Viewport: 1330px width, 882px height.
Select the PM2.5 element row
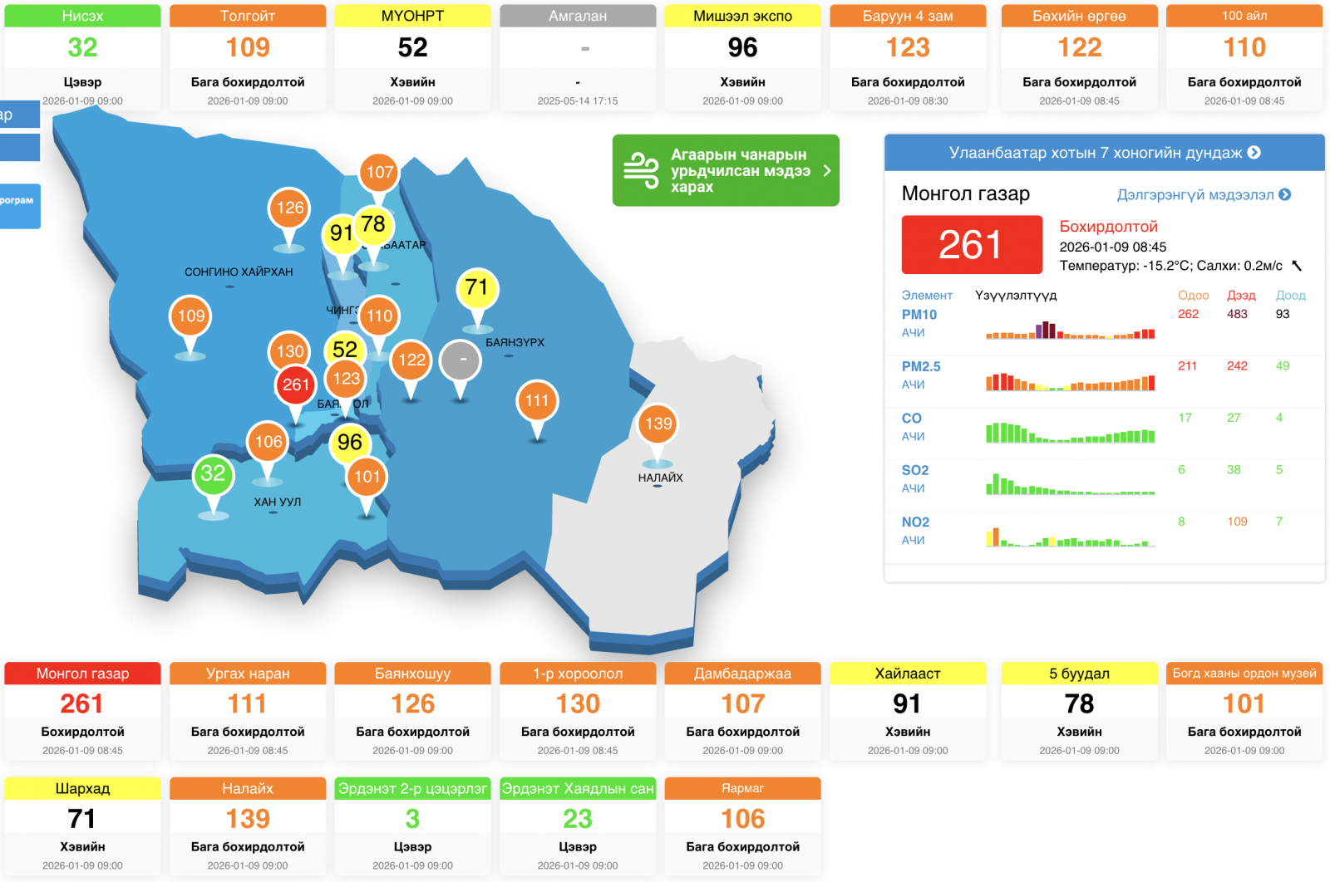click(x=921, y=366)
